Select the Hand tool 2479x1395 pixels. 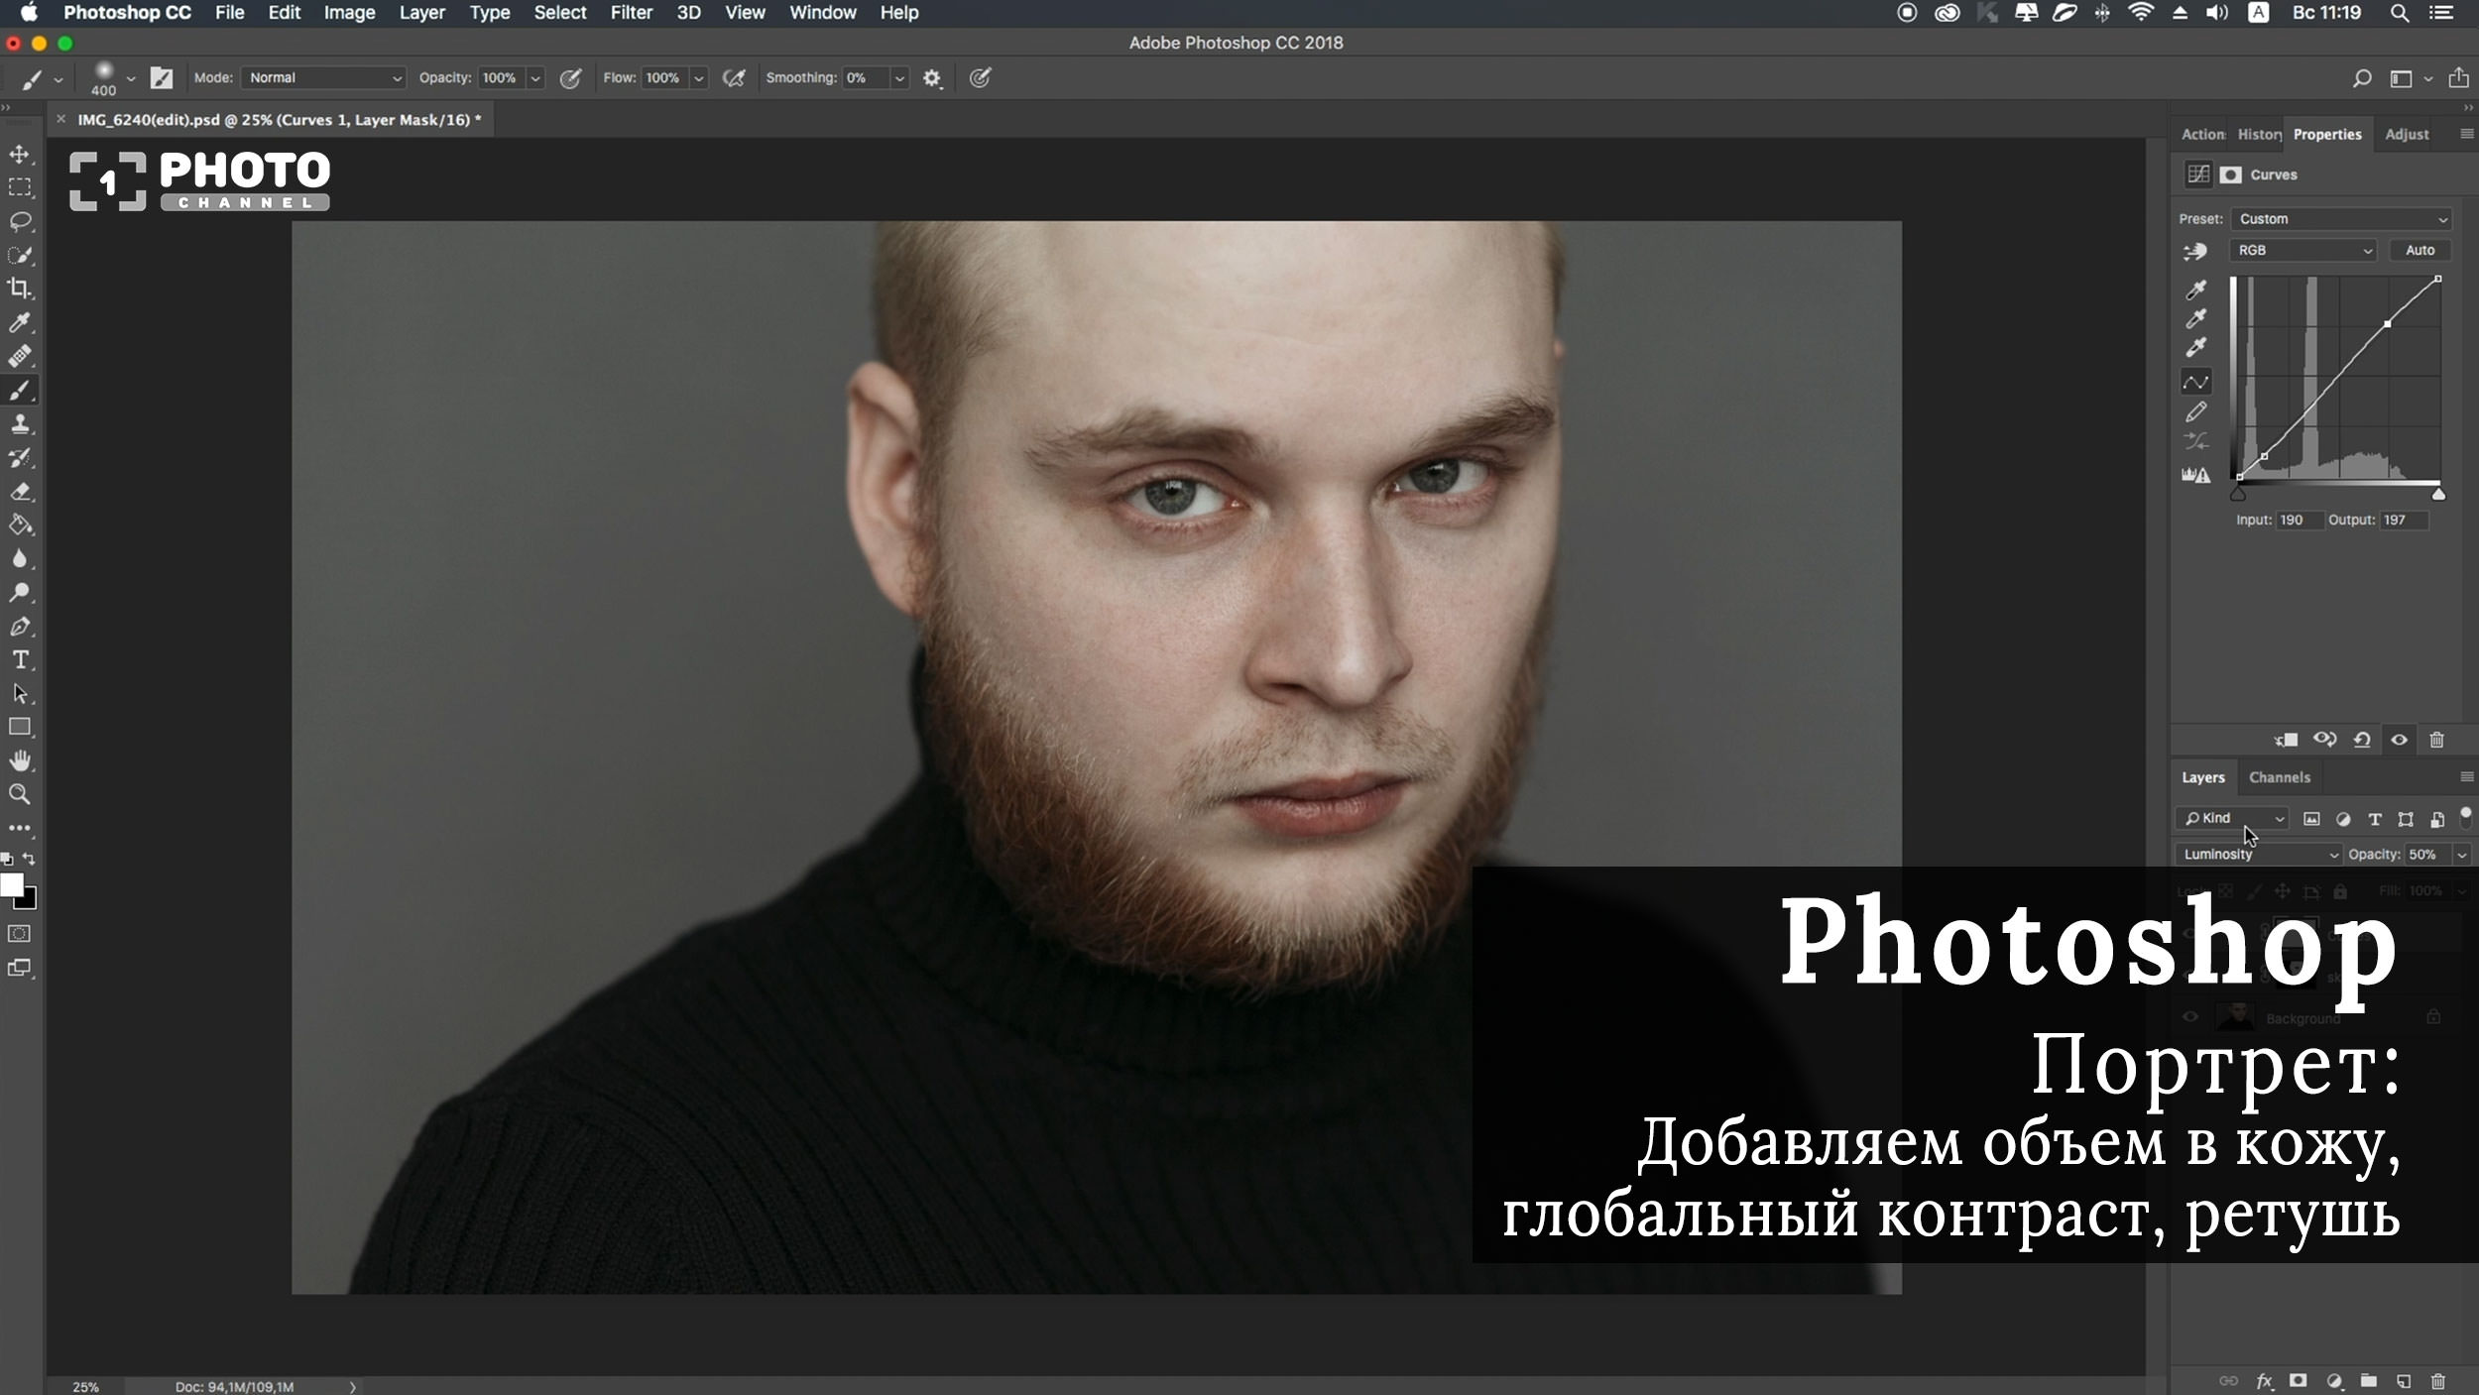pos(20,761)
